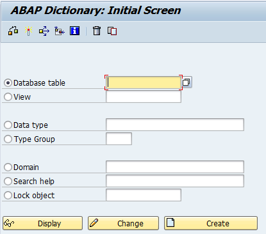Open value help beside Database table field
This screenshot has width=266, height=234.
[x=187, y=82]
